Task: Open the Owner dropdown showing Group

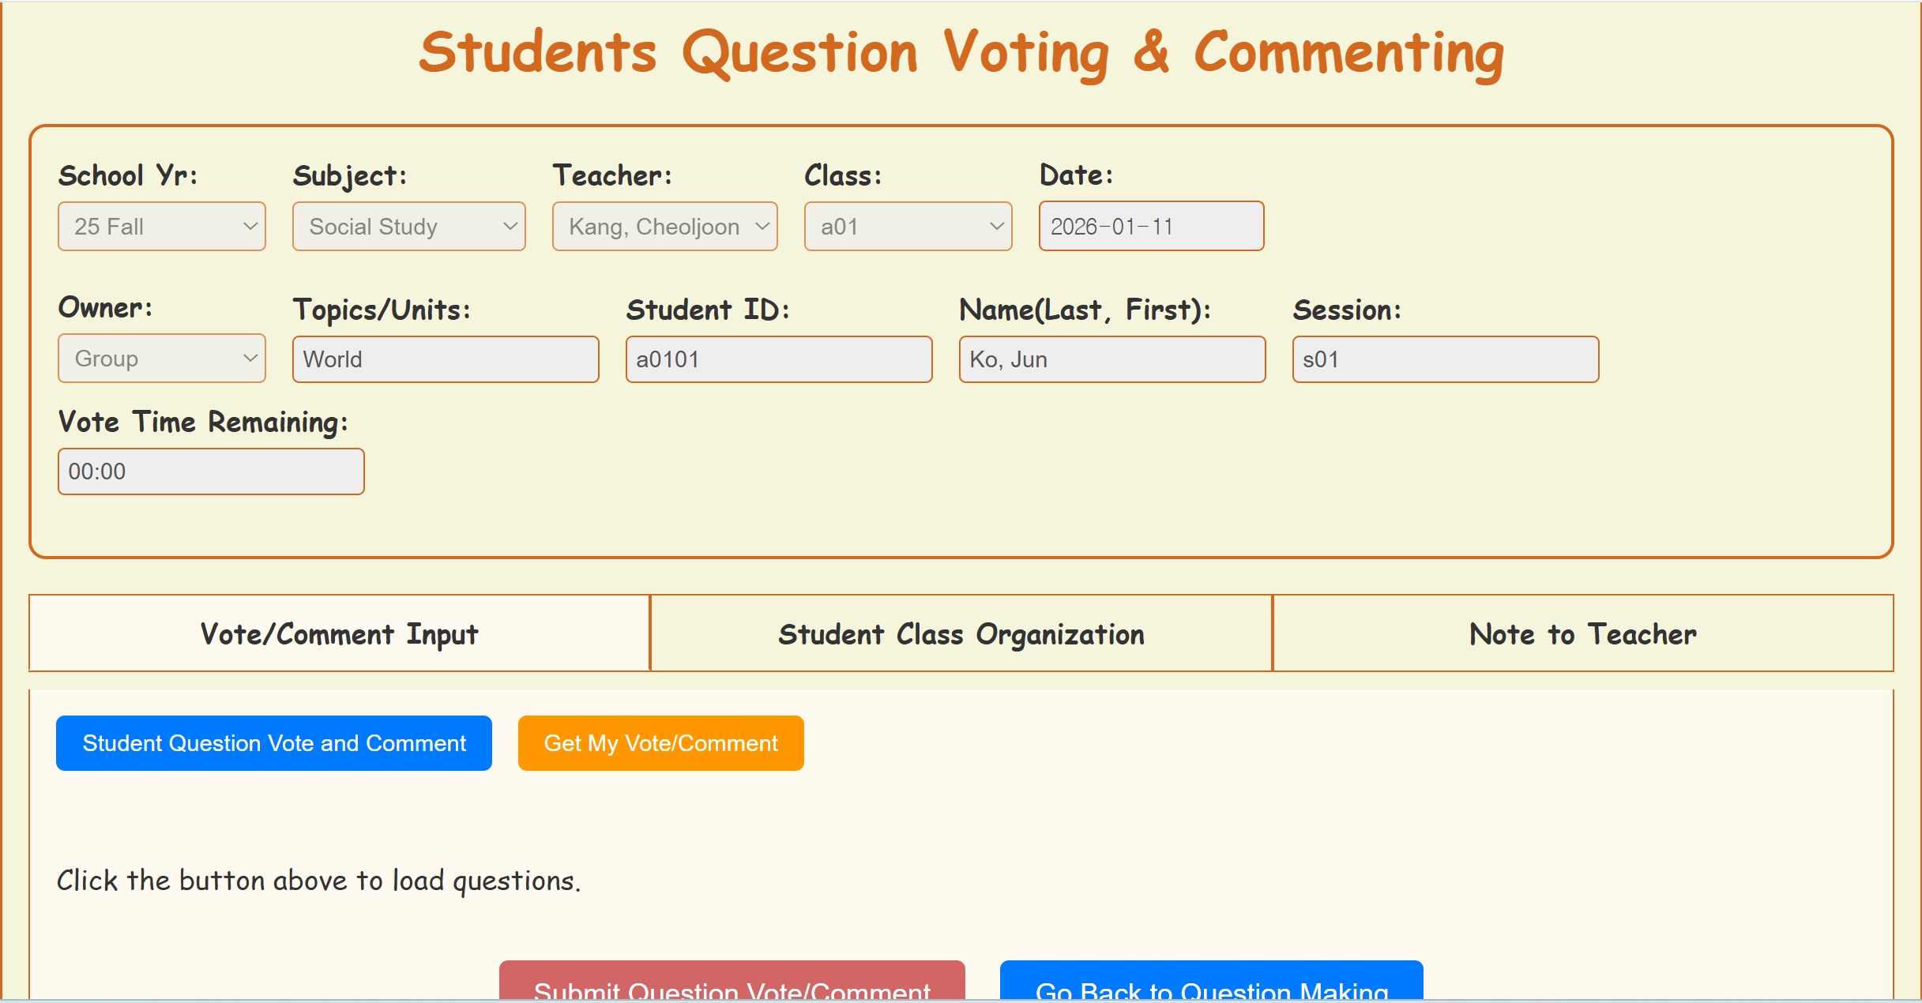Action: (x=161, y=359)
